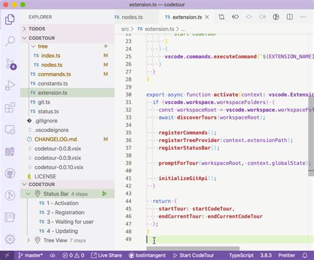This screenshot has height=260, width=314.
Task: Expand the Tree View tour
Action: click(x=28, y=240)
